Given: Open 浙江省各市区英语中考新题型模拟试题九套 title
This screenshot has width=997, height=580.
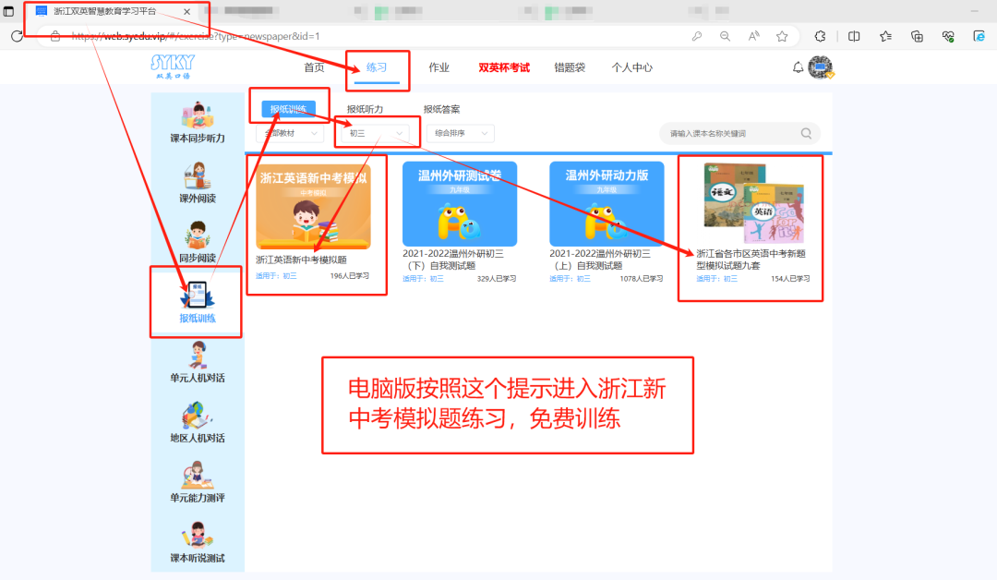Looking at the screenshot, I should pyautogui.click(x=751, y=260).
